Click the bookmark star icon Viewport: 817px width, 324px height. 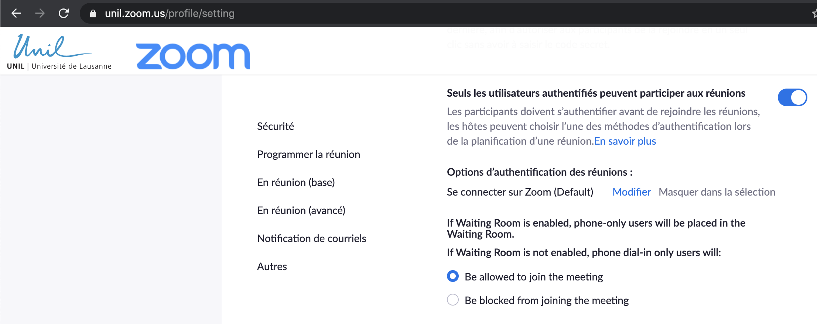(814, 14)
